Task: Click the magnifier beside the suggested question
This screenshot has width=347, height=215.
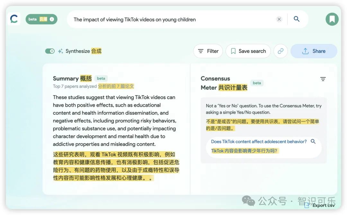Action: tap(313, 141)
